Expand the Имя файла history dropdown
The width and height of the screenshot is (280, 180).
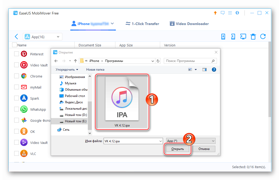pyautogui.click(x=160, y=141)
